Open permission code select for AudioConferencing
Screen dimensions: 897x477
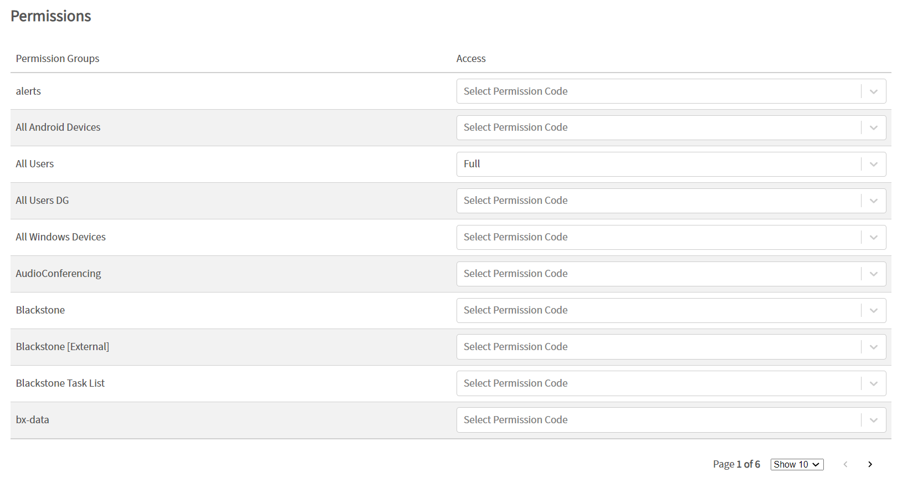(x=671, y=274)
